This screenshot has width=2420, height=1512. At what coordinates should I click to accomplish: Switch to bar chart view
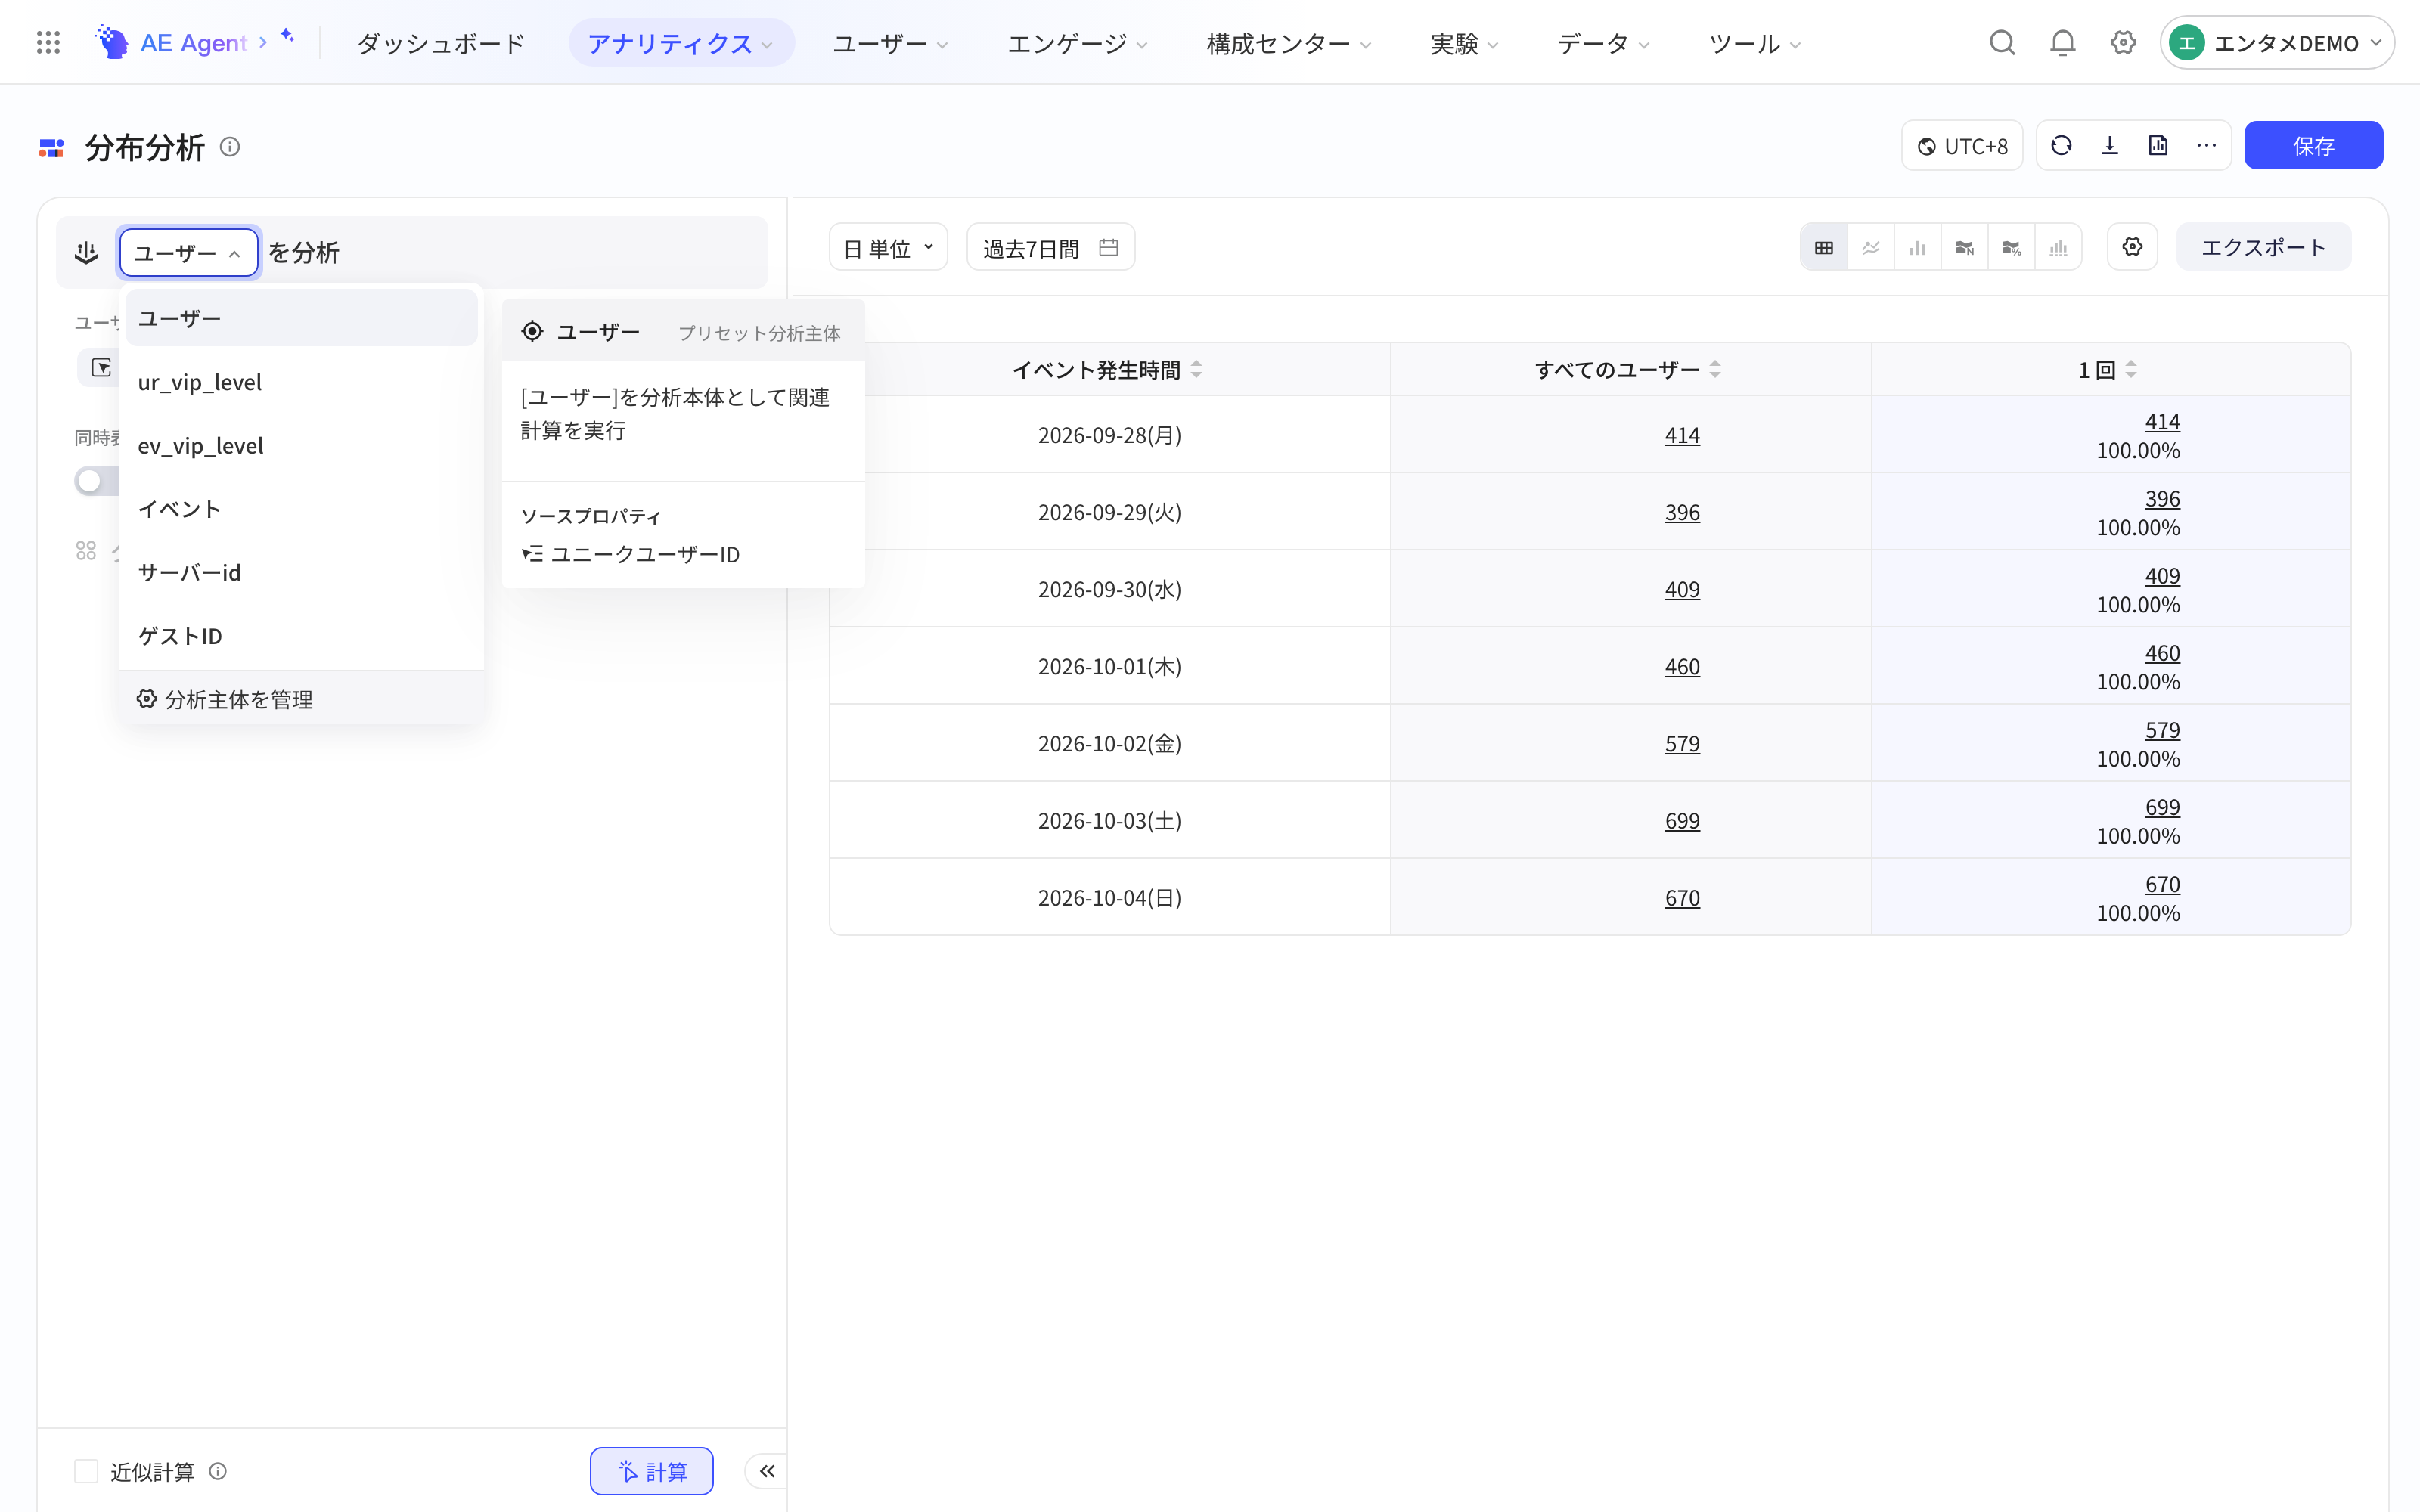tap(1917, 247)
